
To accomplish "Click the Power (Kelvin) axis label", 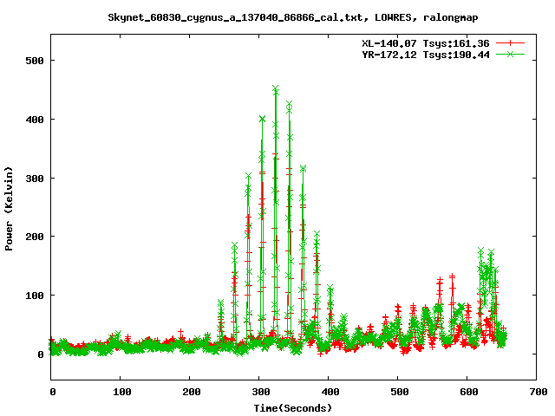I will pyautogui.click(x=9, y=209).
